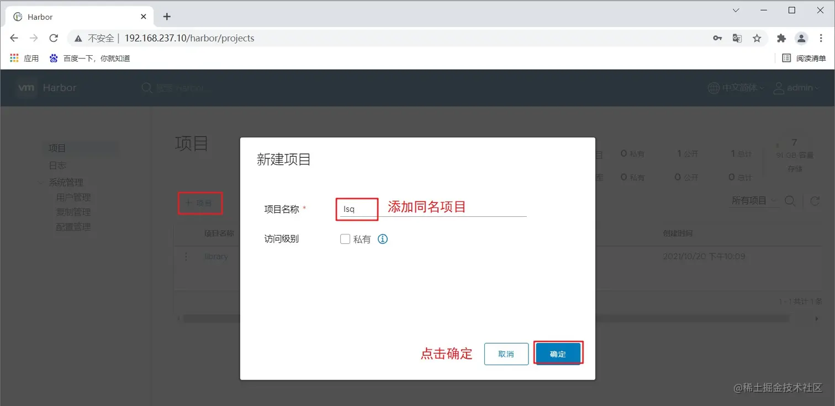835x406 pixels.
Task: Open the language dropdown 中文简体
Action: pyautogui.click(x=736, y=88)
